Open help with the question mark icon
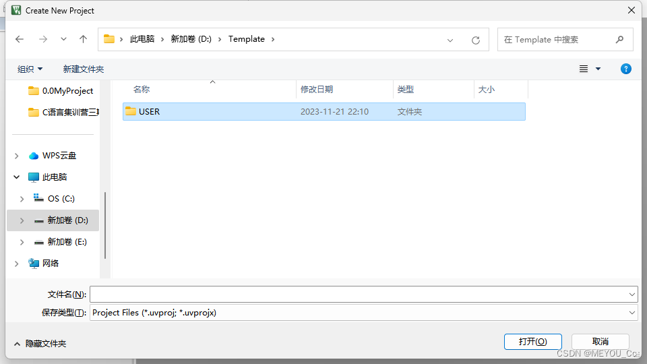Viewport: 647px width, 364px height. [x=625, y=69]
